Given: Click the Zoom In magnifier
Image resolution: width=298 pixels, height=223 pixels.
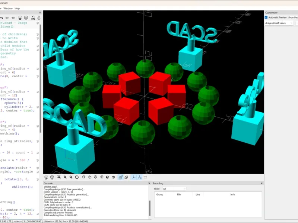Looking at the screenshot, I should (x=65, y=177).
